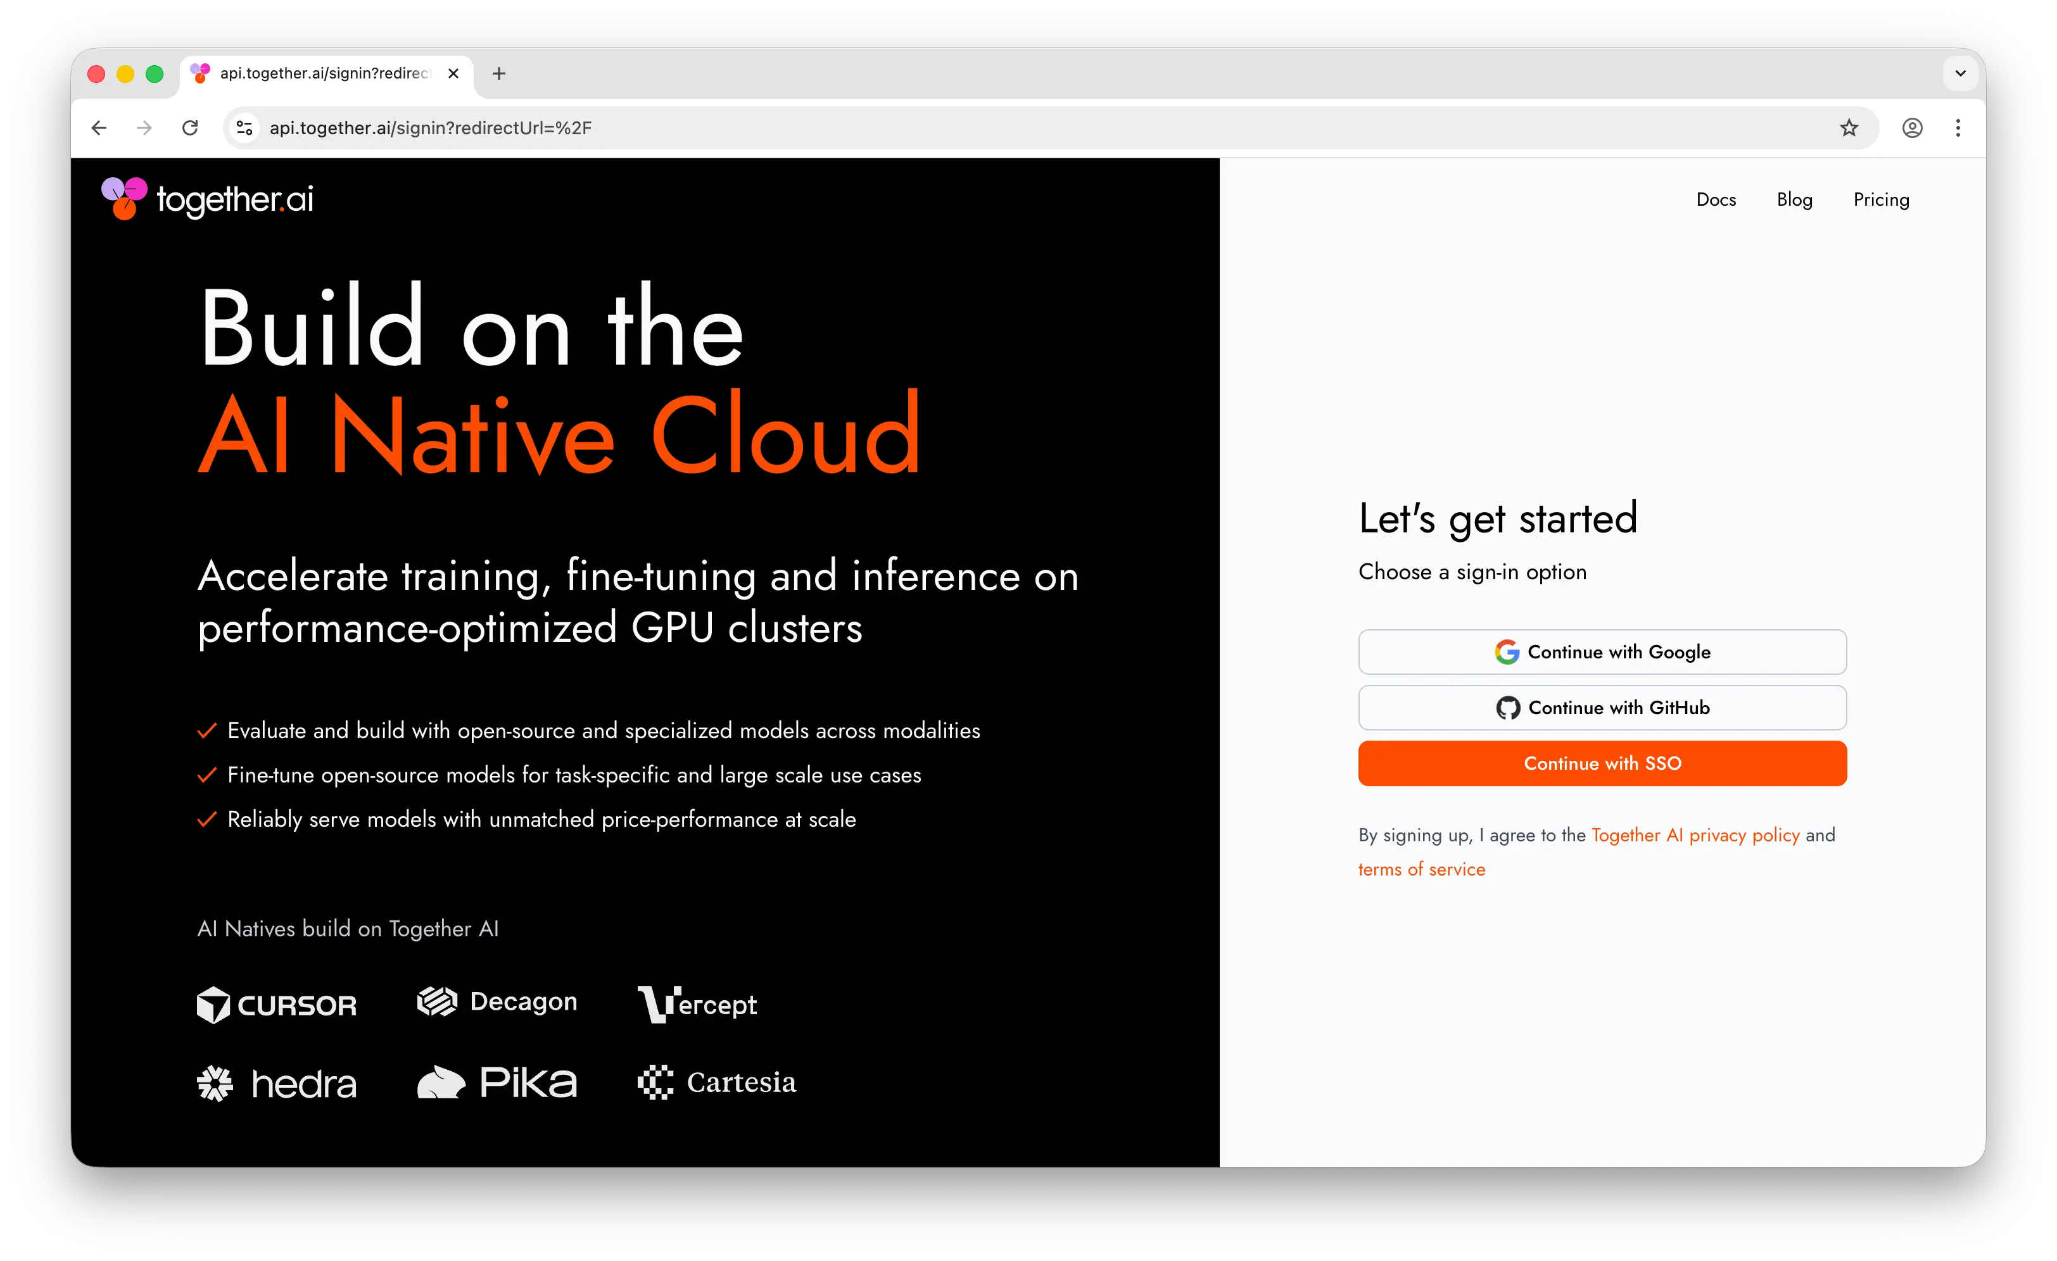This screenshot has width=2057, height=1261.
Task: Click inside the address bar URL field
Action: (x=585, y=128)
